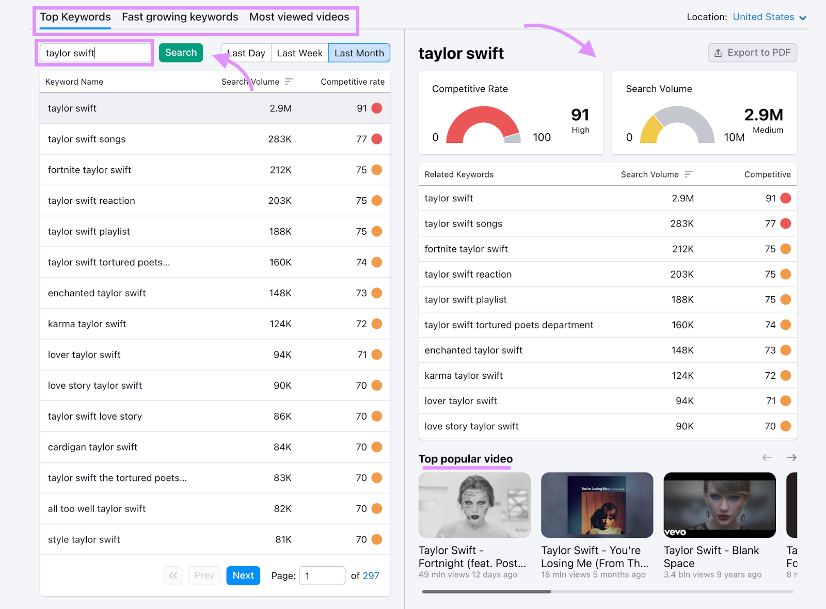Click the Export to PDF button
The height and width of the screenshot is (609, 826).
click(x=752, y=53)
